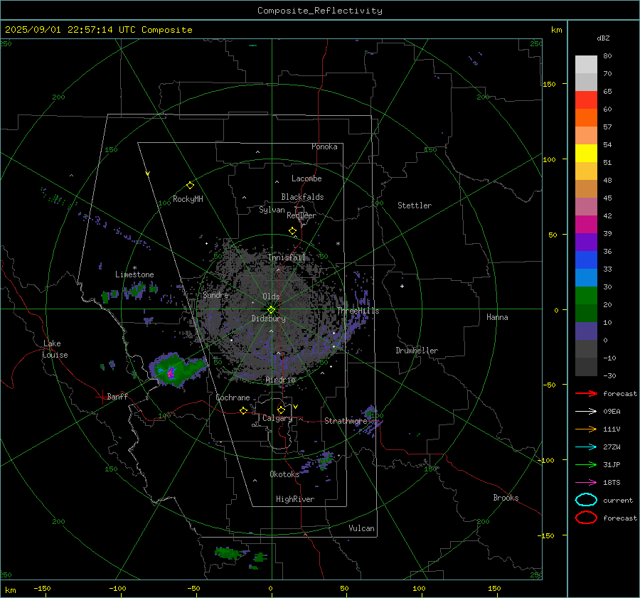Screen dimensions: 640x598
Task: Click the strong storm cell east of Banff
Action: [171, 373]
